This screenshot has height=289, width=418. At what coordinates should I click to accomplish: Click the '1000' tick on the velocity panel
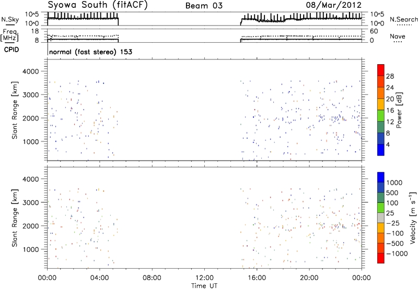tap(30, 249)
